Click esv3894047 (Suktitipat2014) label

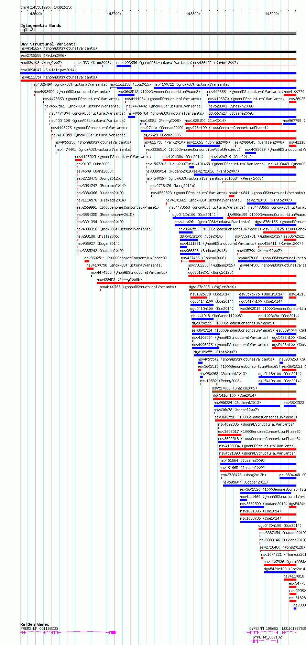48,70
